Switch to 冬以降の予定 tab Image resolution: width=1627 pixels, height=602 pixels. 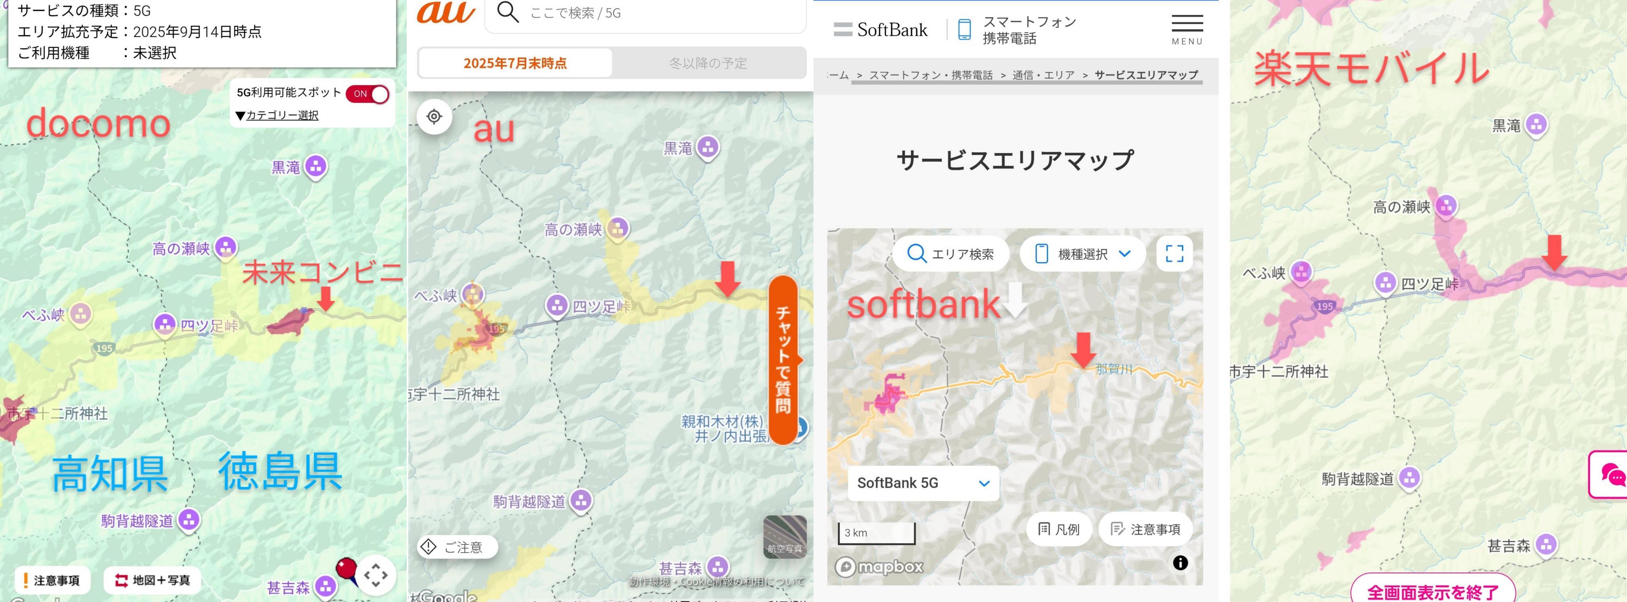coord(708,63)
